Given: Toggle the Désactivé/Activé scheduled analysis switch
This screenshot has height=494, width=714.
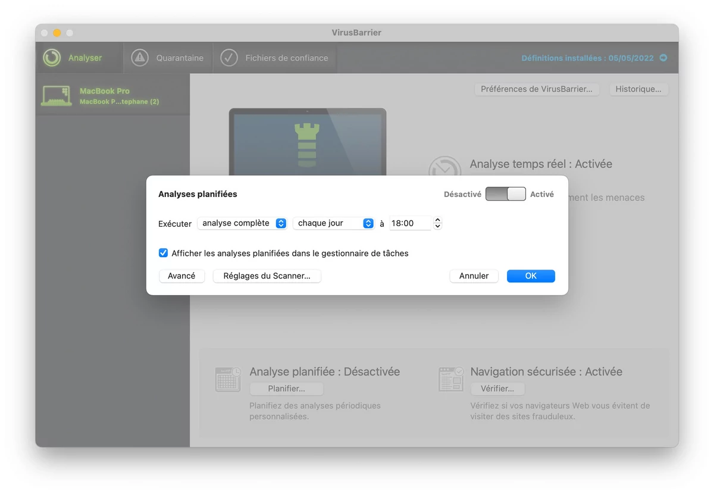Looking at the screenshot, I should pyautogui.click(x=506, y=194).
